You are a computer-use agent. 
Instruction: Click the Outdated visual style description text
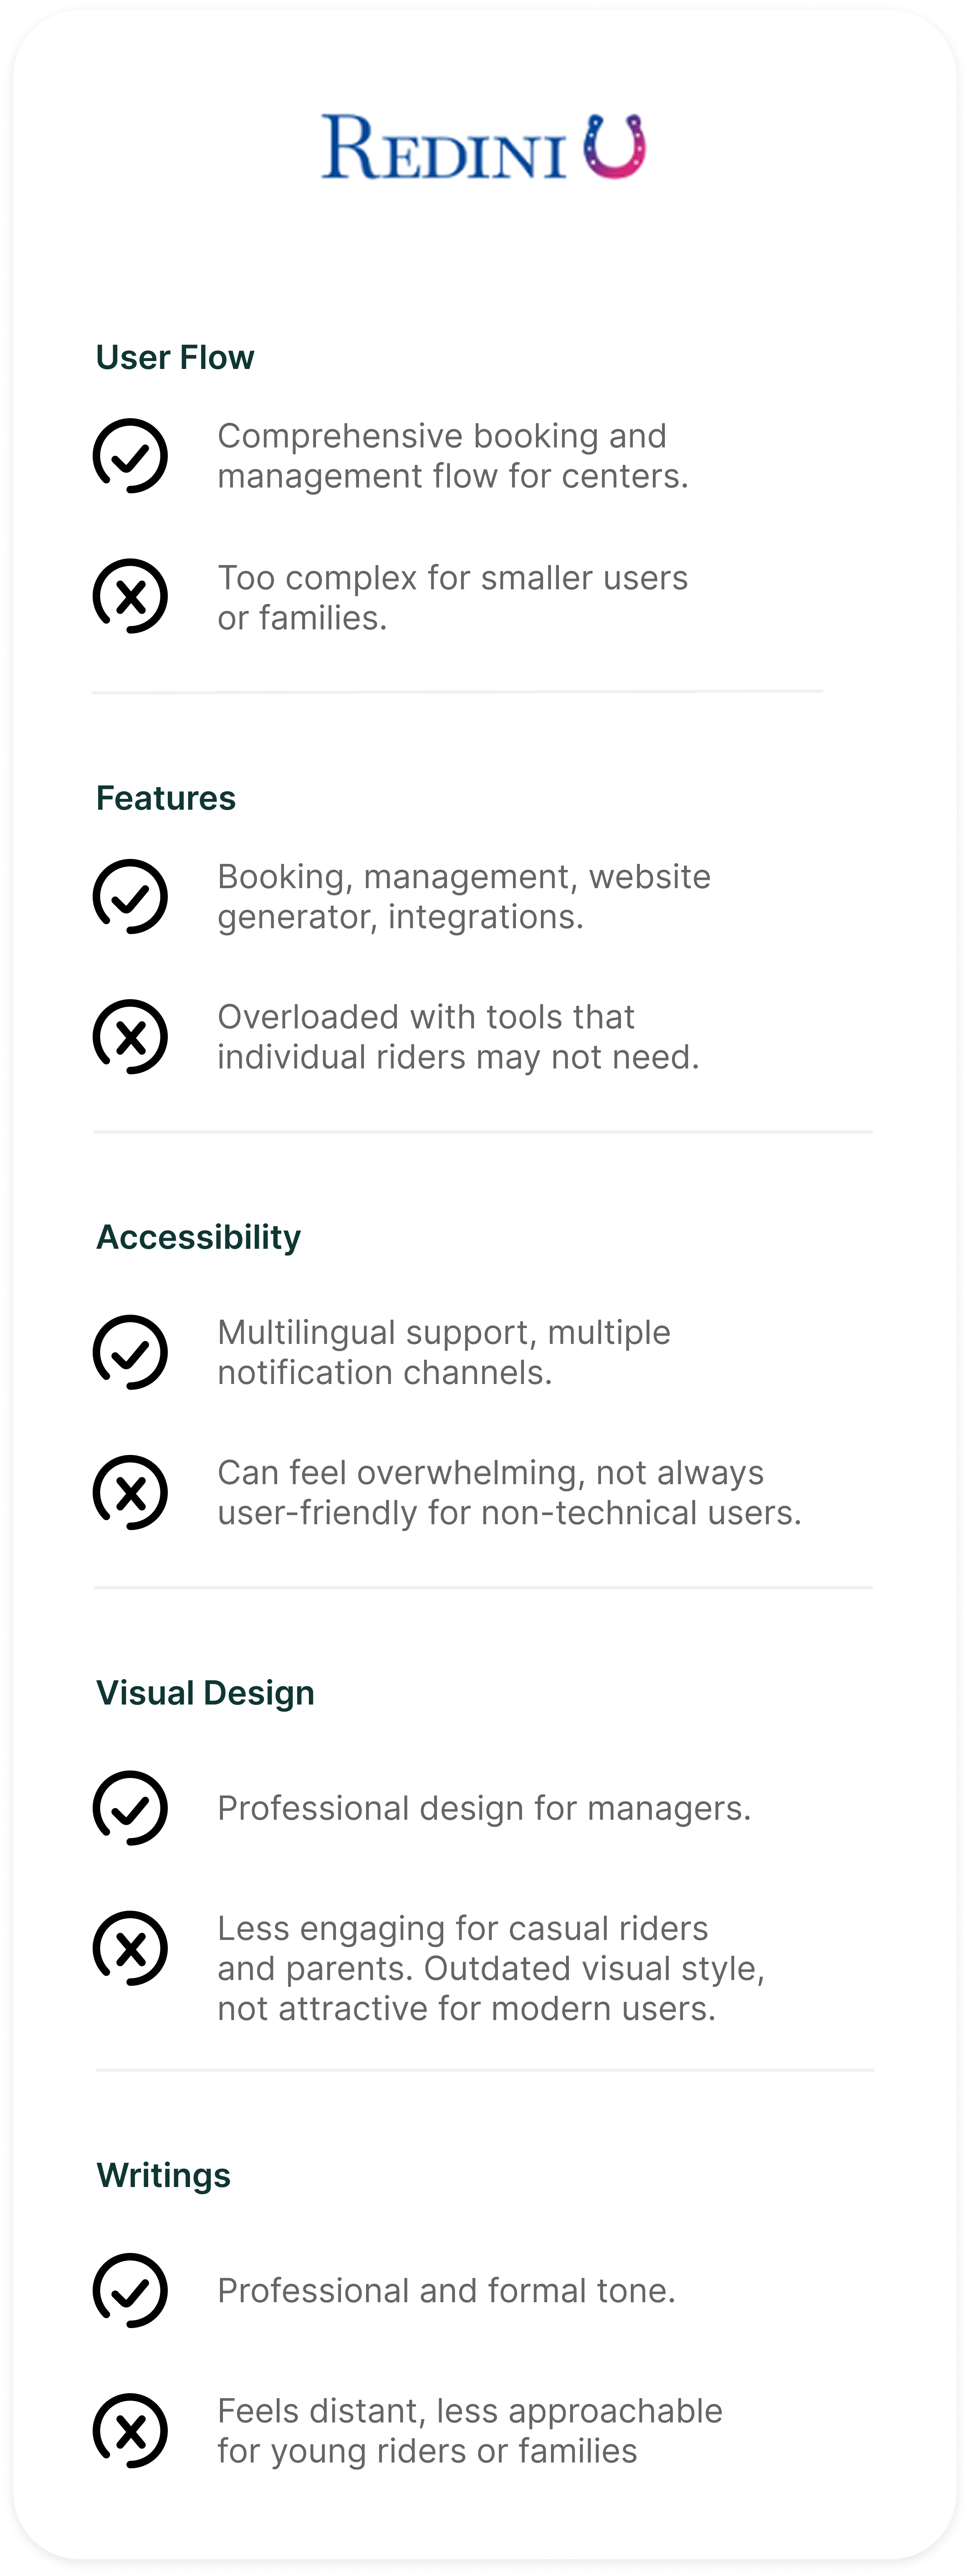(x=491, y=1968)
